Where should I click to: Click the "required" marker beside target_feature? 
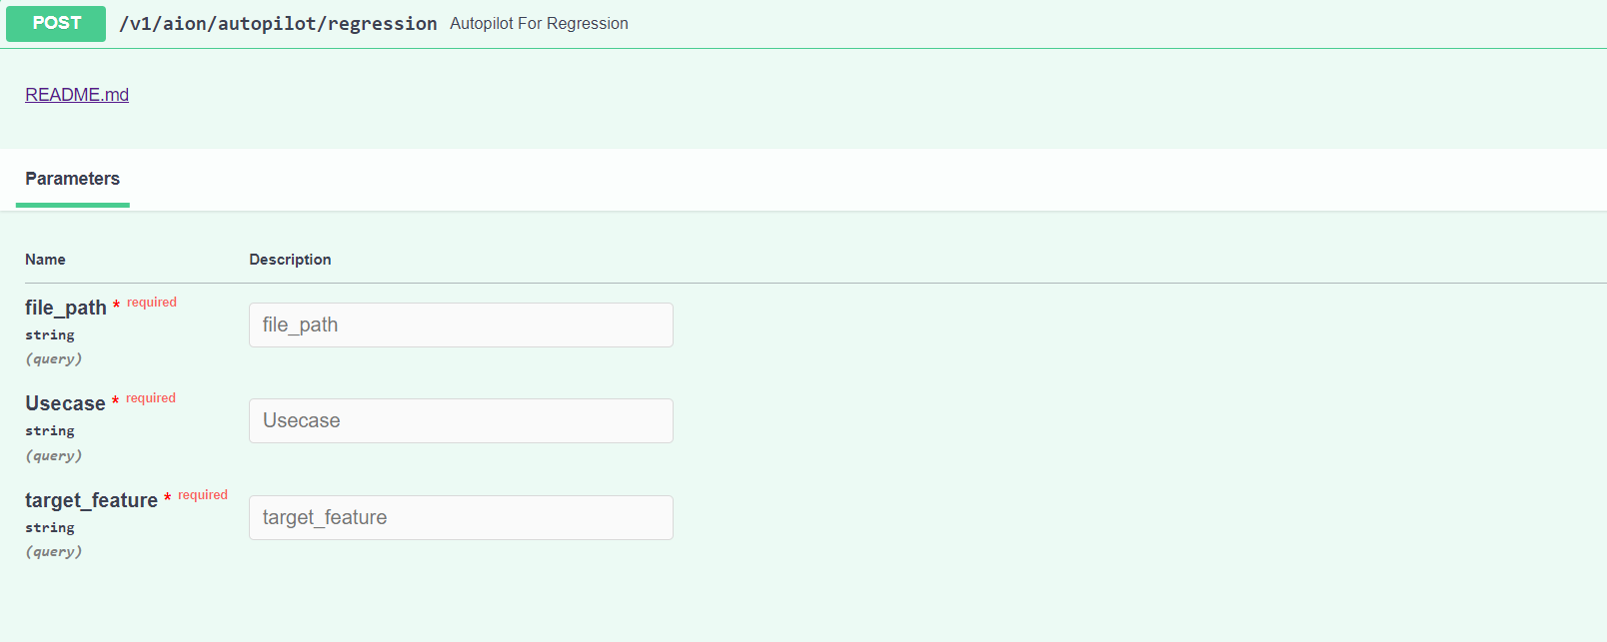203,495
